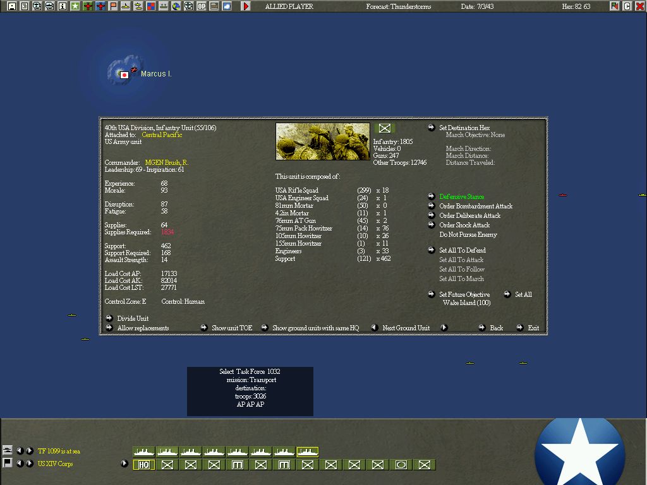Open Set Destination Hex
The image size is (647, 485).
tap(464, 128)
